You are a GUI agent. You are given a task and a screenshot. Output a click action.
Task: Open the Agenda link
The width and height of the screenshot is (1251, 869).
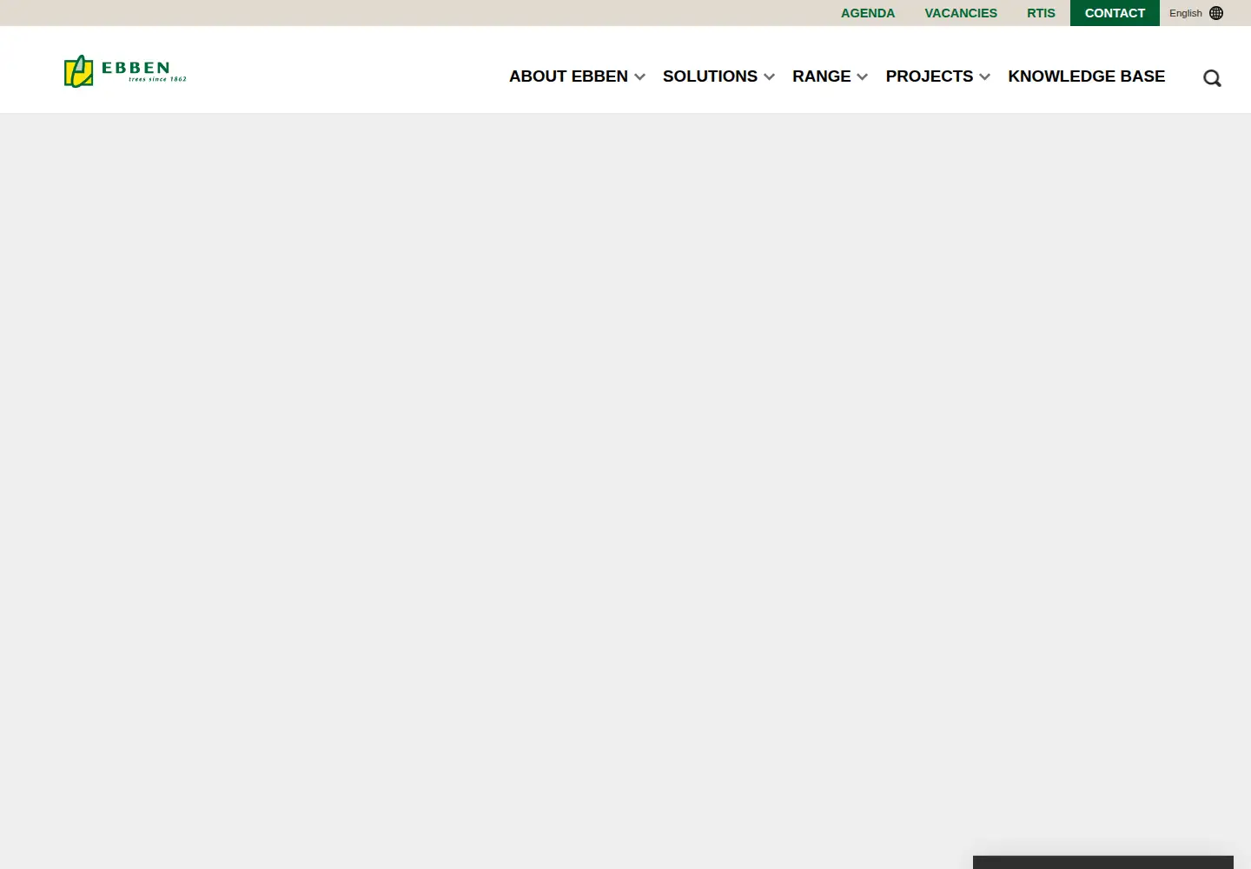pyautogui.click(x=868, y=13)
